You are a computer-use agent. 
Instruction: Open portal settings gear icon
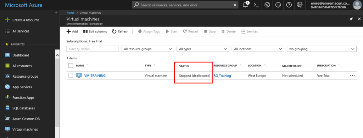click(267, 5)
